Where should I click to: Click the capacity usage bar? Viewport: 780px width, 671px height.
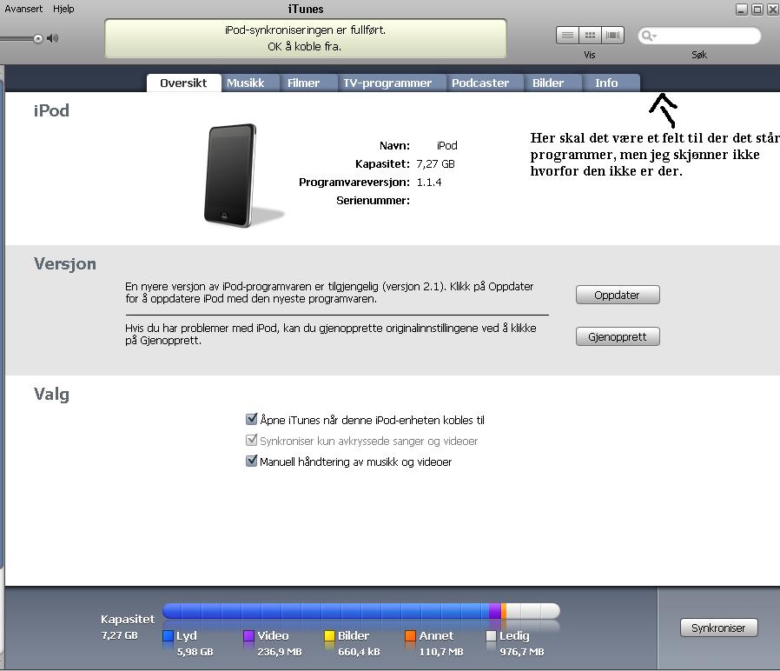point(361,611)
